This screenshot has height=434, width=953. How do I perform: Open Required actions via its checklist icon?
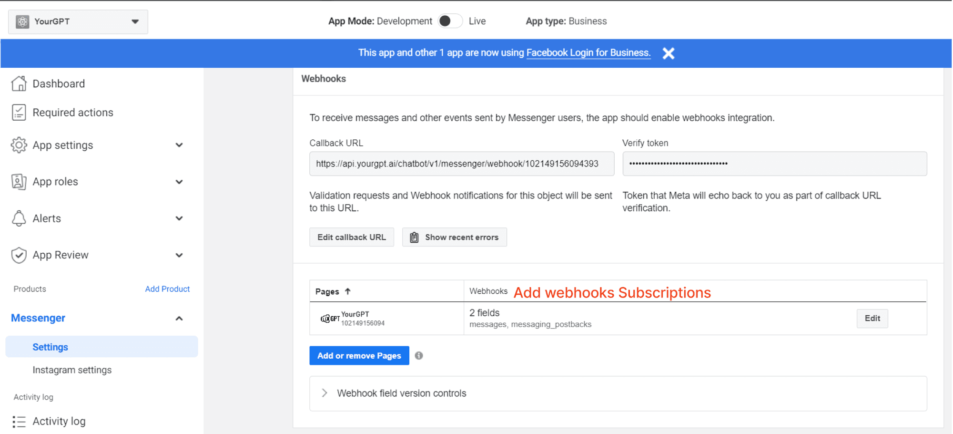coord(19,112)
